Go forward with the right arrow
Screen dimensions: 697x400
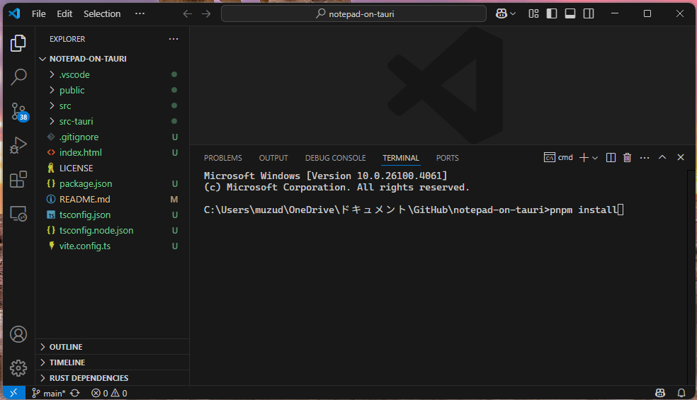coord(206,13)
